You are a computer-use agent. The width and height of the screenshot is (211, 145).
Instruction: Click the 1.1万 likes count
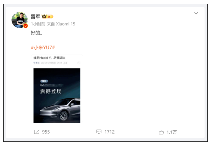(171, 132)
